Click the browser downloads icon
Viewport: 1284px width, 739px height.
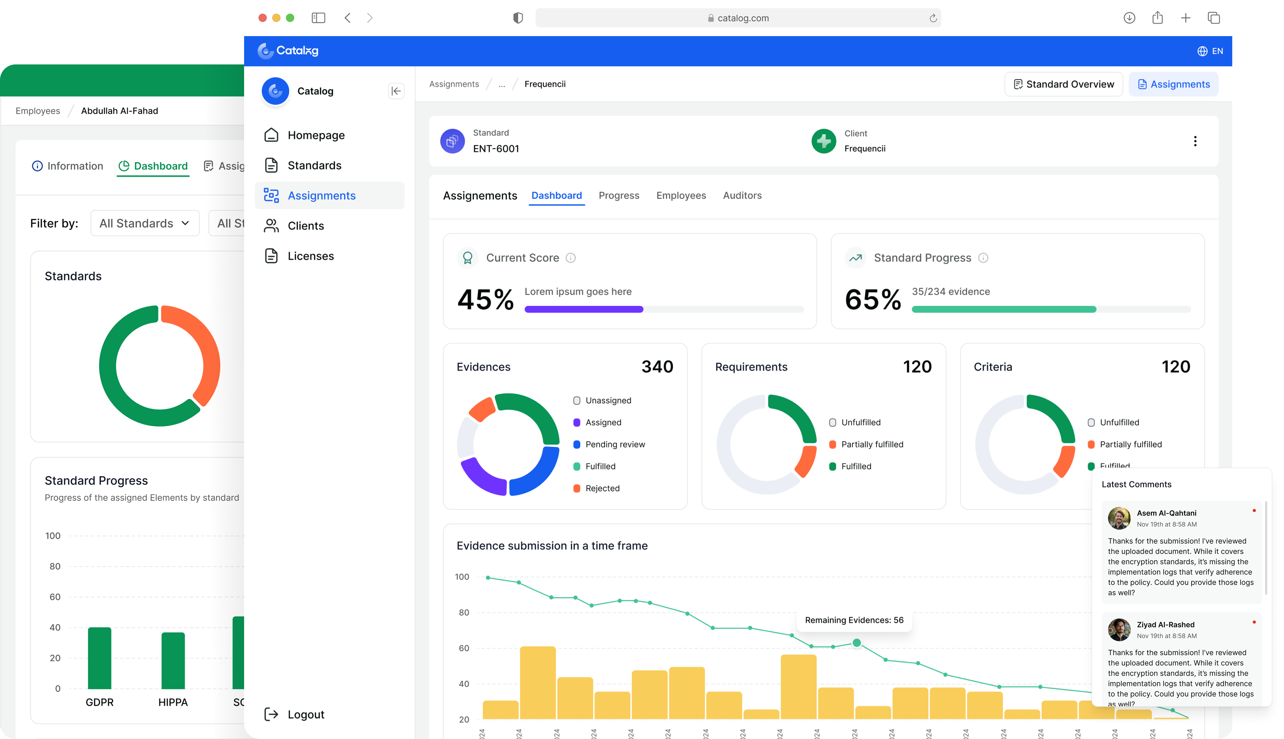(1129, 18)
